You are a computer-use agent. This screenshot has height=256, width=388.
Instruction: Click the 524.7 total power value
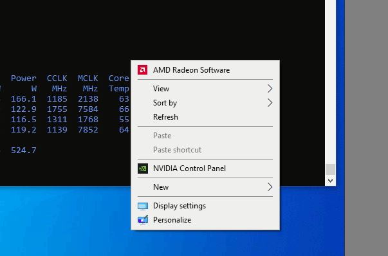[24, 151]
